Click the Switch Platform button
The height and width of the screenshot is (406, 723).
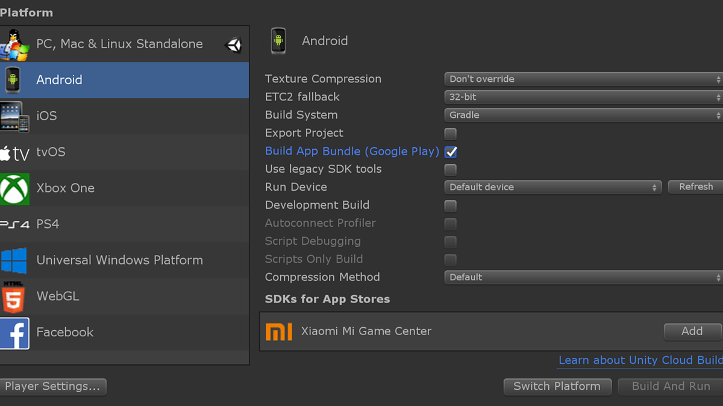click(557, 386)
